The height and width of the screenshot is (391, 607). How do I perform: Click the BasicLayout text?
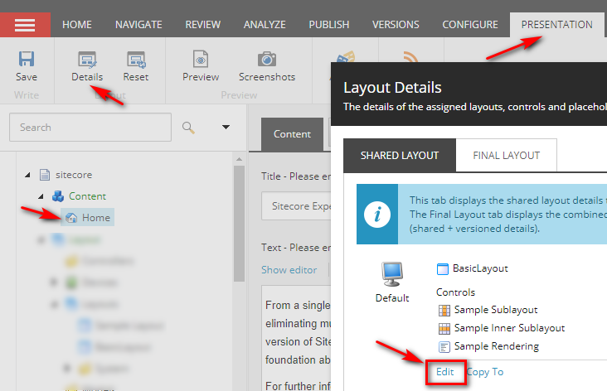(480, 268)
